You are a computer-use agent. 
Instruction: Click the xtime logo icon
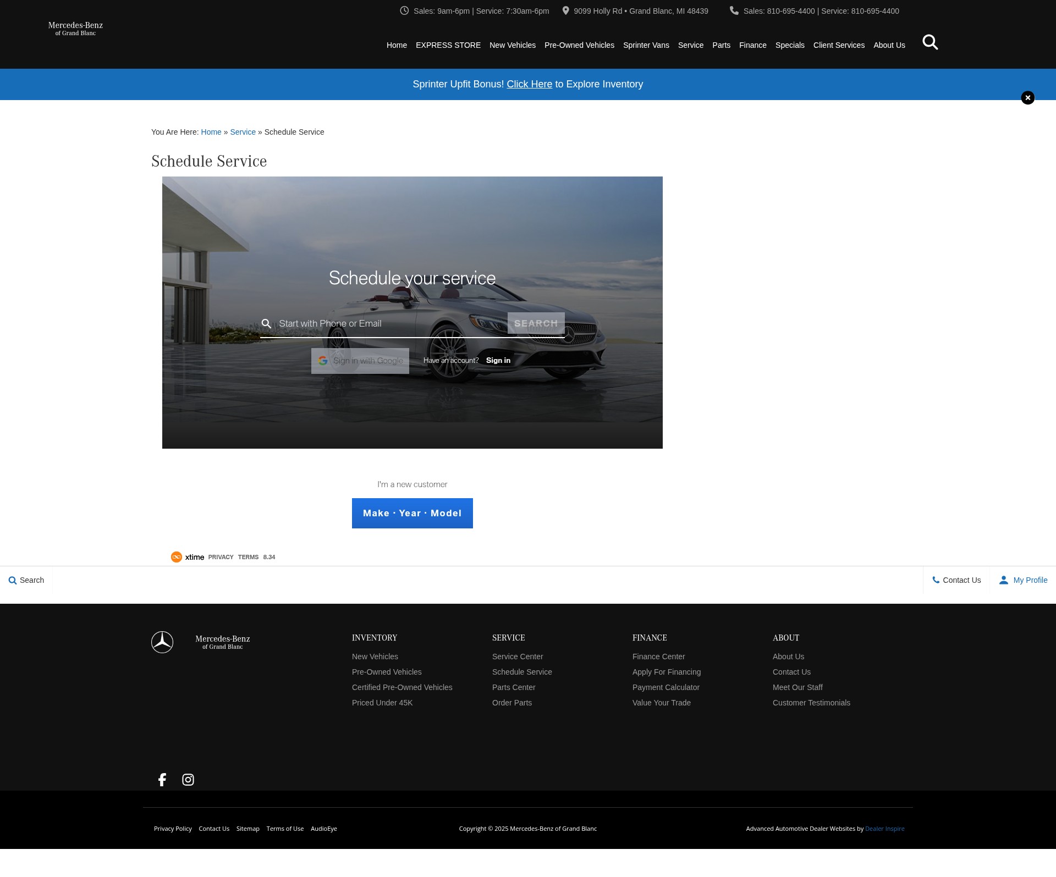click(x=177, y=557)
